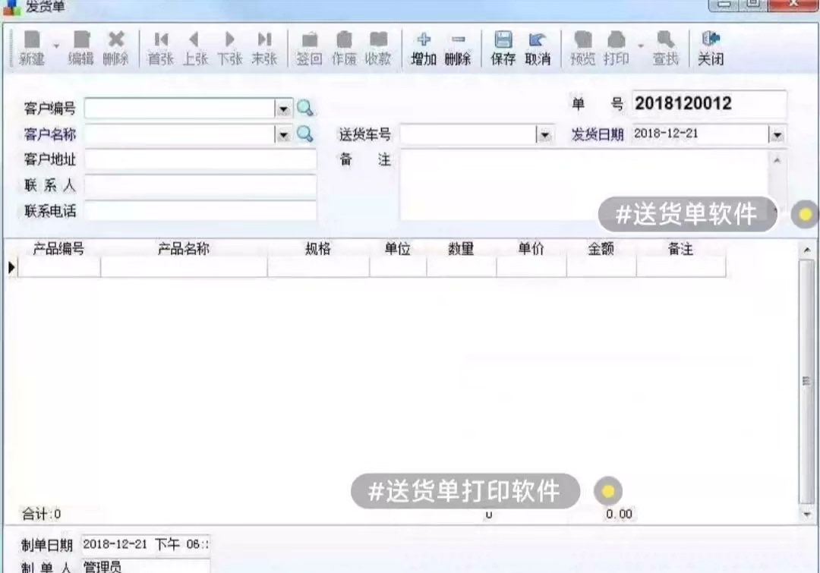820x573 pixels.
Task: Click the 新建 (New) toolbar icon
Action: [x=32, y=48]
